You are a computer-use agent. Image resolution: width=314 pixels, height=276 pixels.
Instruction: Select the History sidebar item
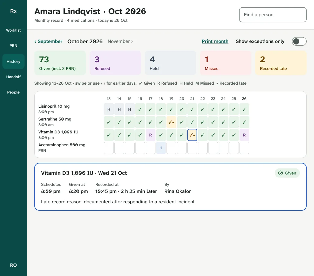(13, 62)
